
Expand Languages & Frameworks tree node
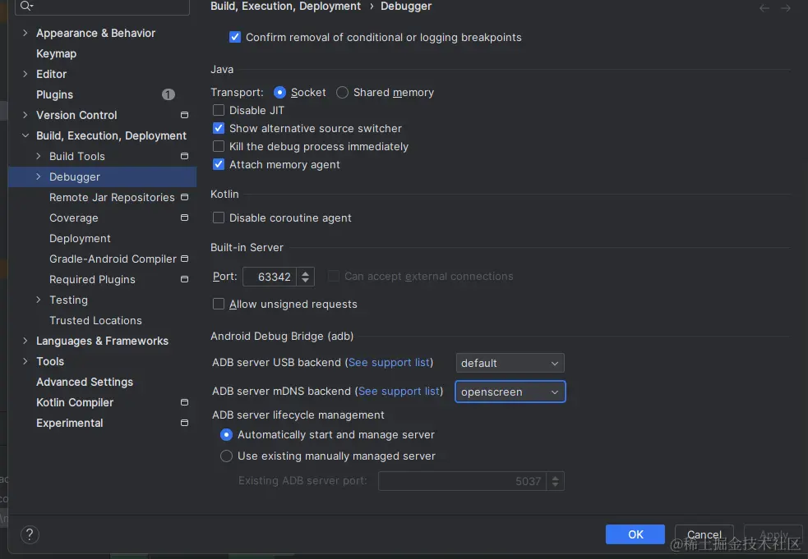(25, 341)
